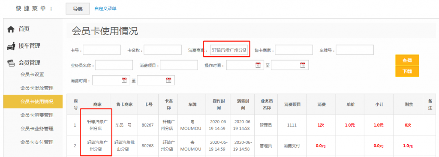Click 消费项目 value 1111
This screenshot has width=439, height=157.
tap(292, 125)
